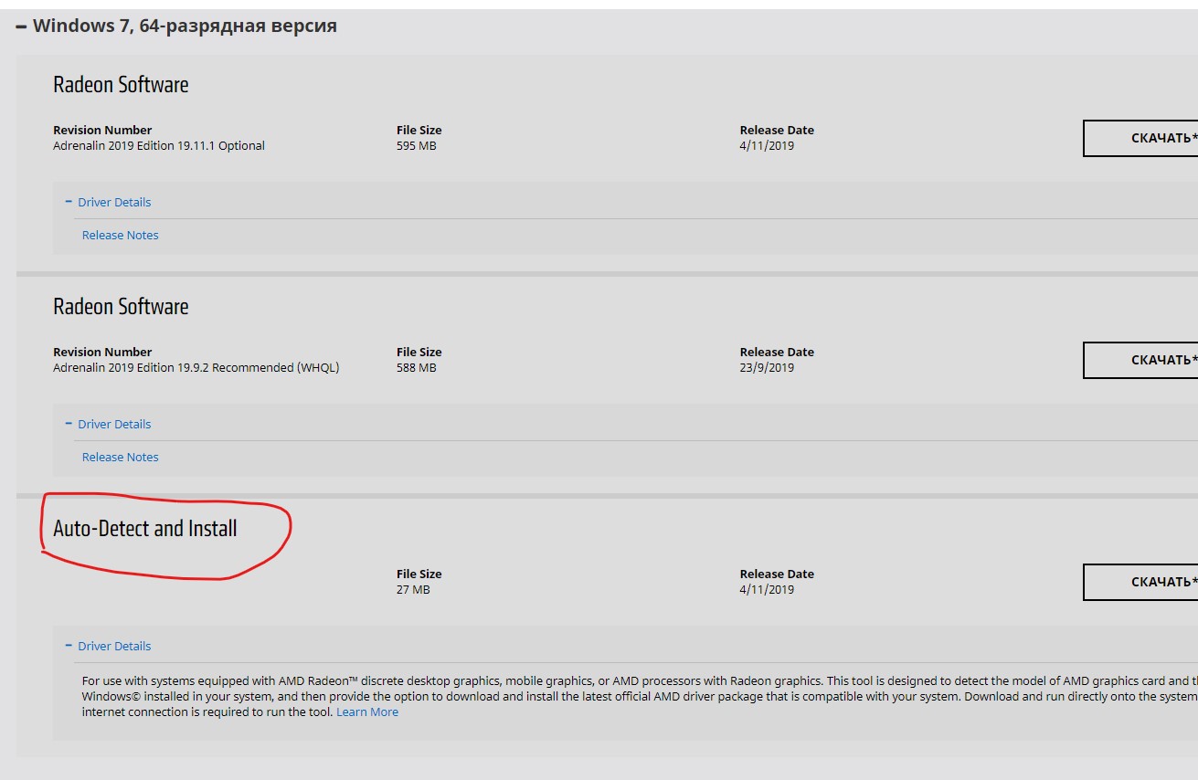Collapse Driver Details for 19.11.1 Optional
Screen dimensions: 1198x780
click(108, 202)
